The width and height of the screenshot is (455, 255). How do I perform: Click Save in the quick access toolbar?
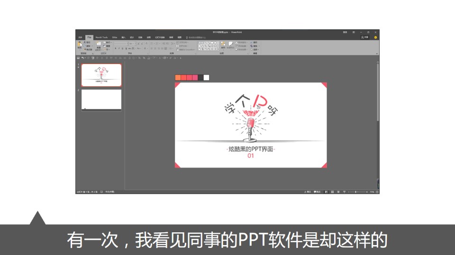tap(78, 58)
